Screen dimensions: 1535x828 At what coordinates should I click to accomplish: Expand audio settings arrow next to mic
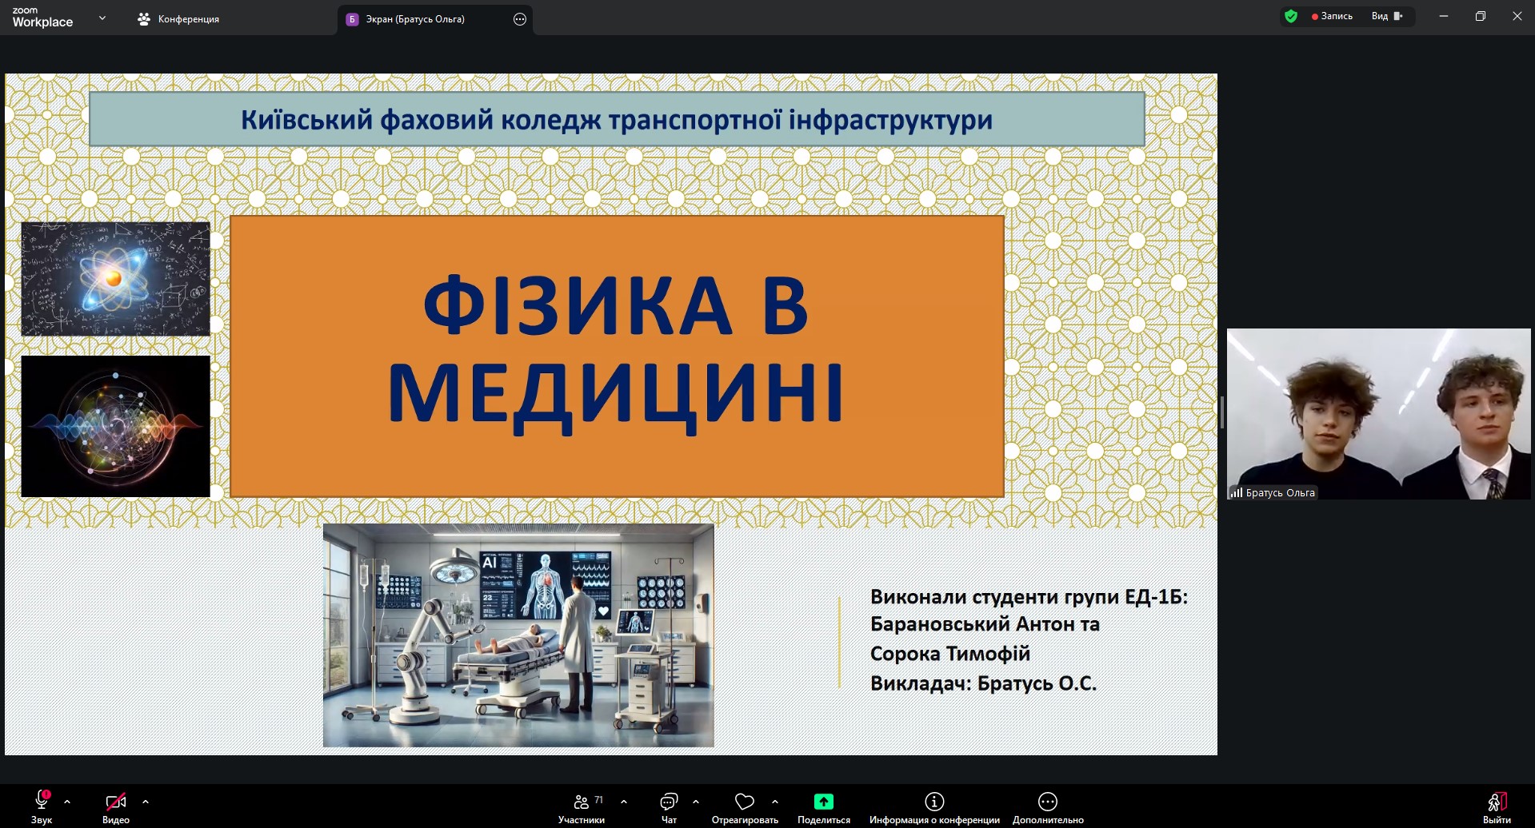pos(67,801)
